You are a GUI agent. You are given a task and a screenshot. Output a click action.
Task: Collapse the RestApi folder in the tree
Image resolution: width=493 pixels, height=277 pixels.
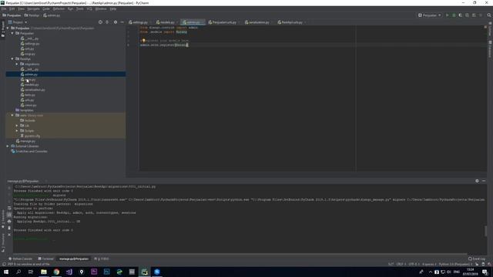coord(12,58)
